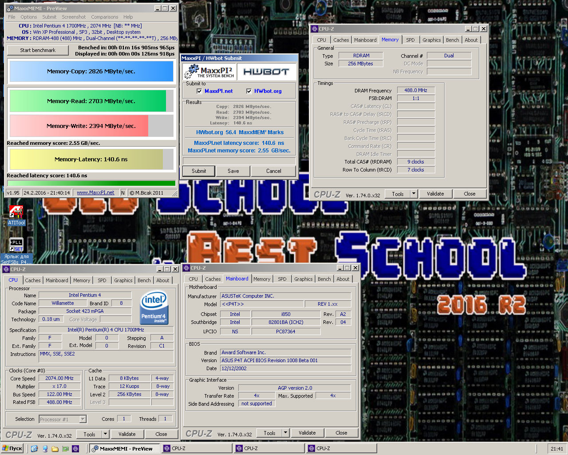Open About tab in top-right CPU-Z window
The height and width of the screenshot is (455, 568).
click(x=471, y=40)
